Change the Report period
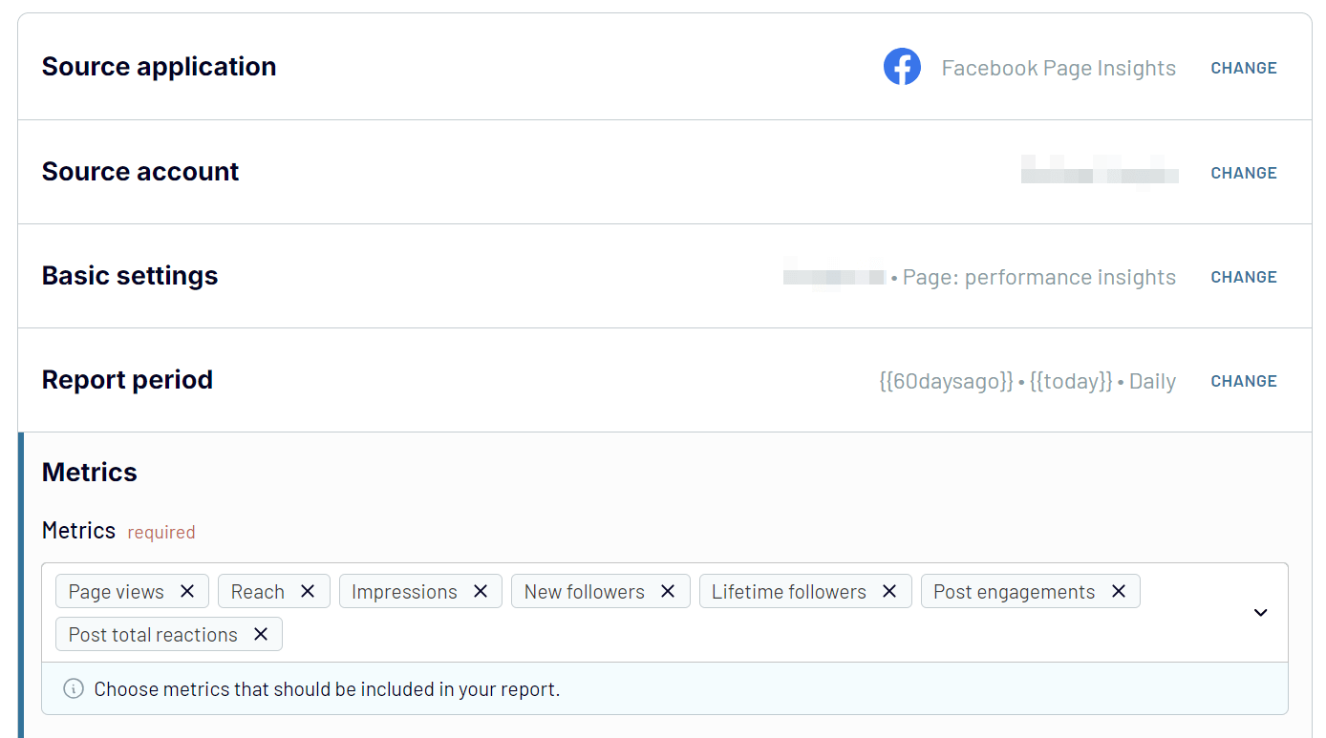1326x738 pixels. (x=1244, y=381)
